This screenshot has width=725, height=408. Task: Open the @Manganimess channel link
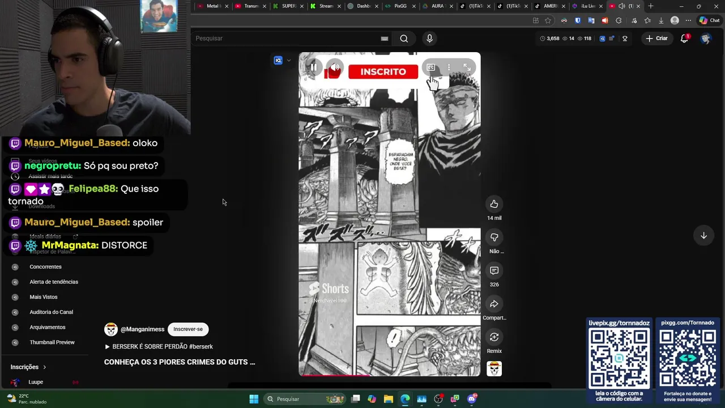pos(142,329)
